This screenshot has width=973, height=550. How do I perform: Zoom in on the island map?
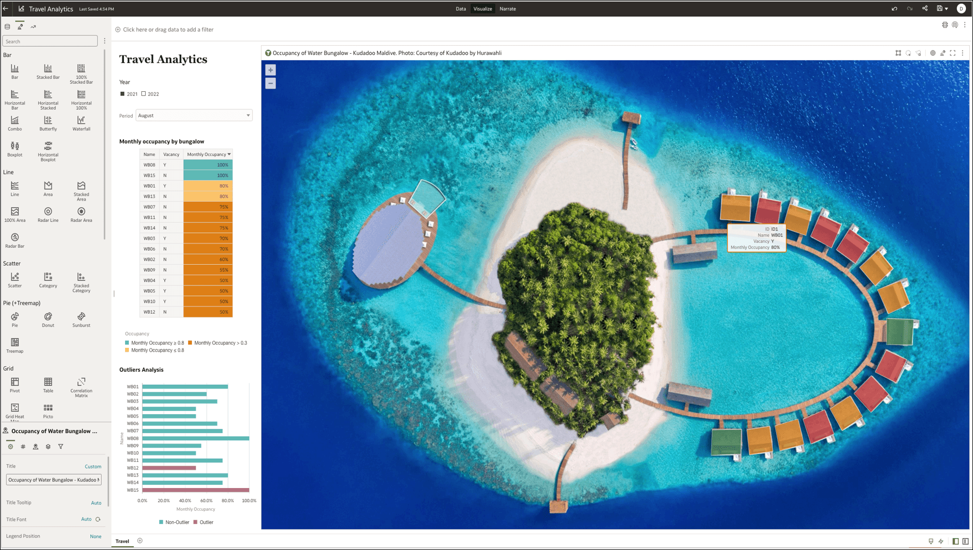[270, 70]
